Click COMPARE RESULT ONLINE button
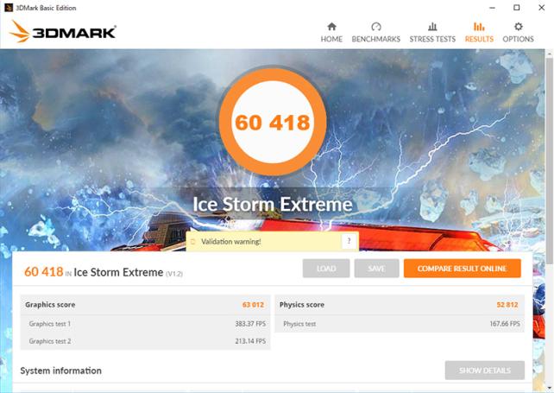The width and height of the screenshot is (554, 393). 463,269
